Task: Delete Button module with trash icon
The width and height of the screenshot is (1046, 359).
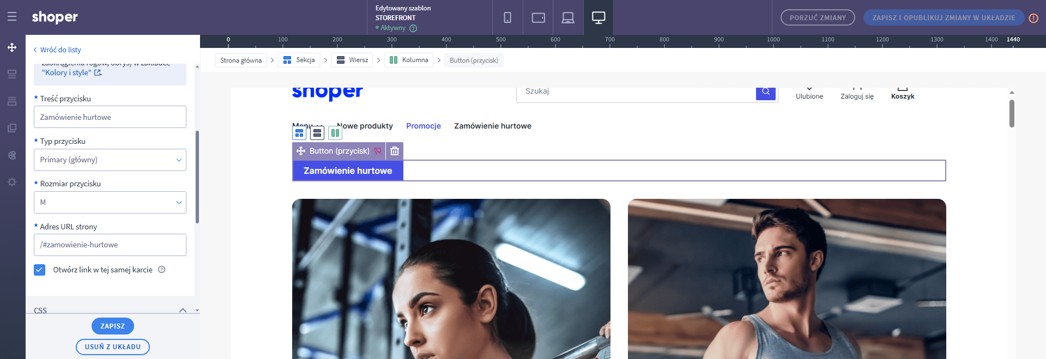Action: pyautogui.click(x=395, y=151)
